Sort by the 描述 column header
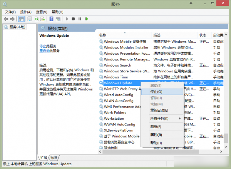This screenshot has height=169, width=231. coord(175,35)
